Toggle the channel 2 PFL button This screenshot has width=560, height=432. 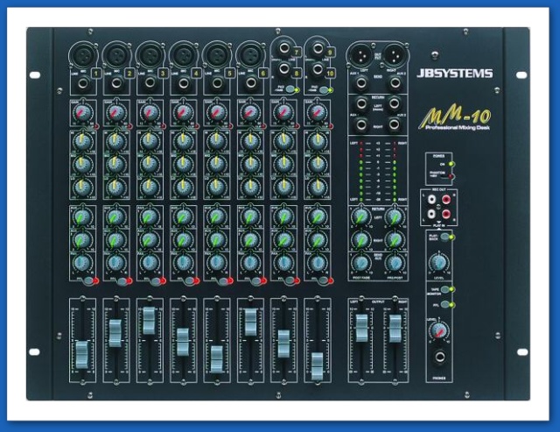point(122,281)
